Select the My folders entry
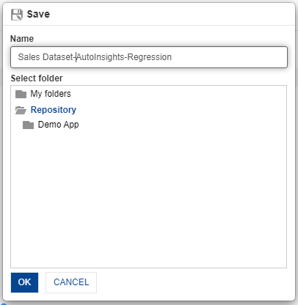Viewport: 298px width, 305px height. click(x=51, y=94)
